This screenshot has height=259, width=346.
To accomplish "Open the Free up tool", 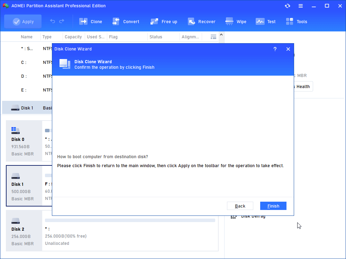I will point(164,21).
